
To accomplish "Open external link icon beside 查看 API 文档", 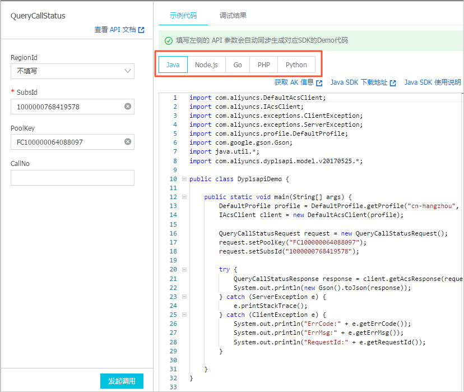I will point(141,30).
